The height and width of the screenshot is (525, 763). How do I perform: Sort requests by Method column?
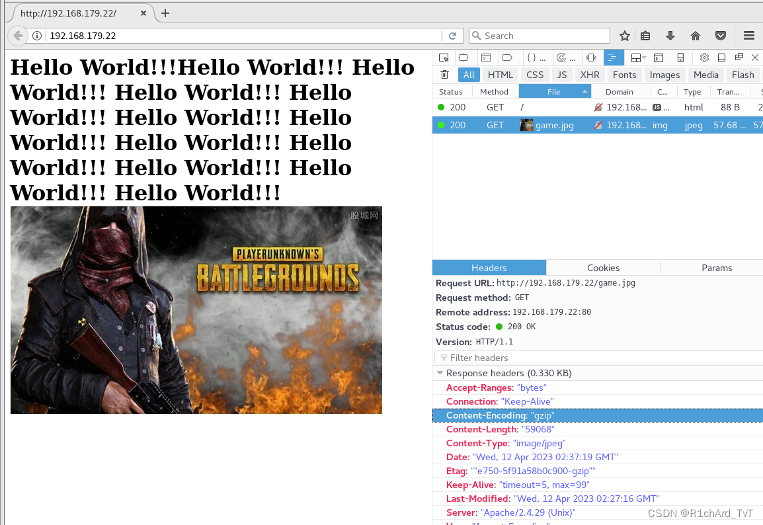[x=494, y=91]
